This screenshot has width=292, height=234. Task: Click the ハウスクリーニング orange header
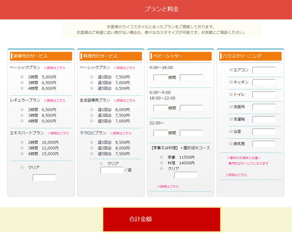[x=250, y=56]
